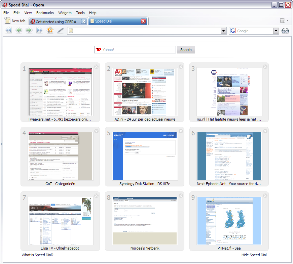The image size is (293, 264).
Task: Open the GoT - Categorieën thumbnail
Action: 60,156
